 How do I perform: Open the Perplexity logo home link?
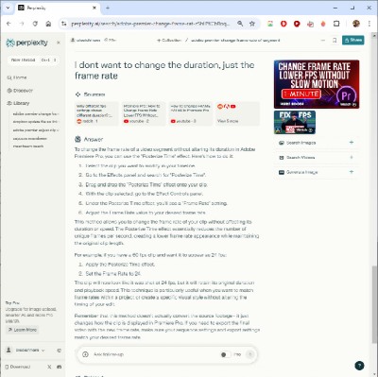(27, 43)
